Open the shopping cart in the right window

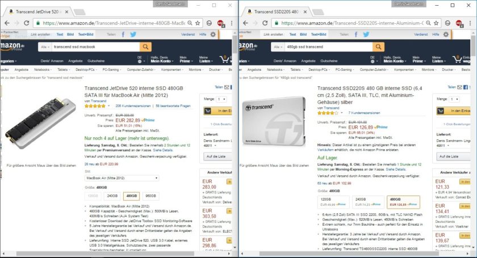457,60
